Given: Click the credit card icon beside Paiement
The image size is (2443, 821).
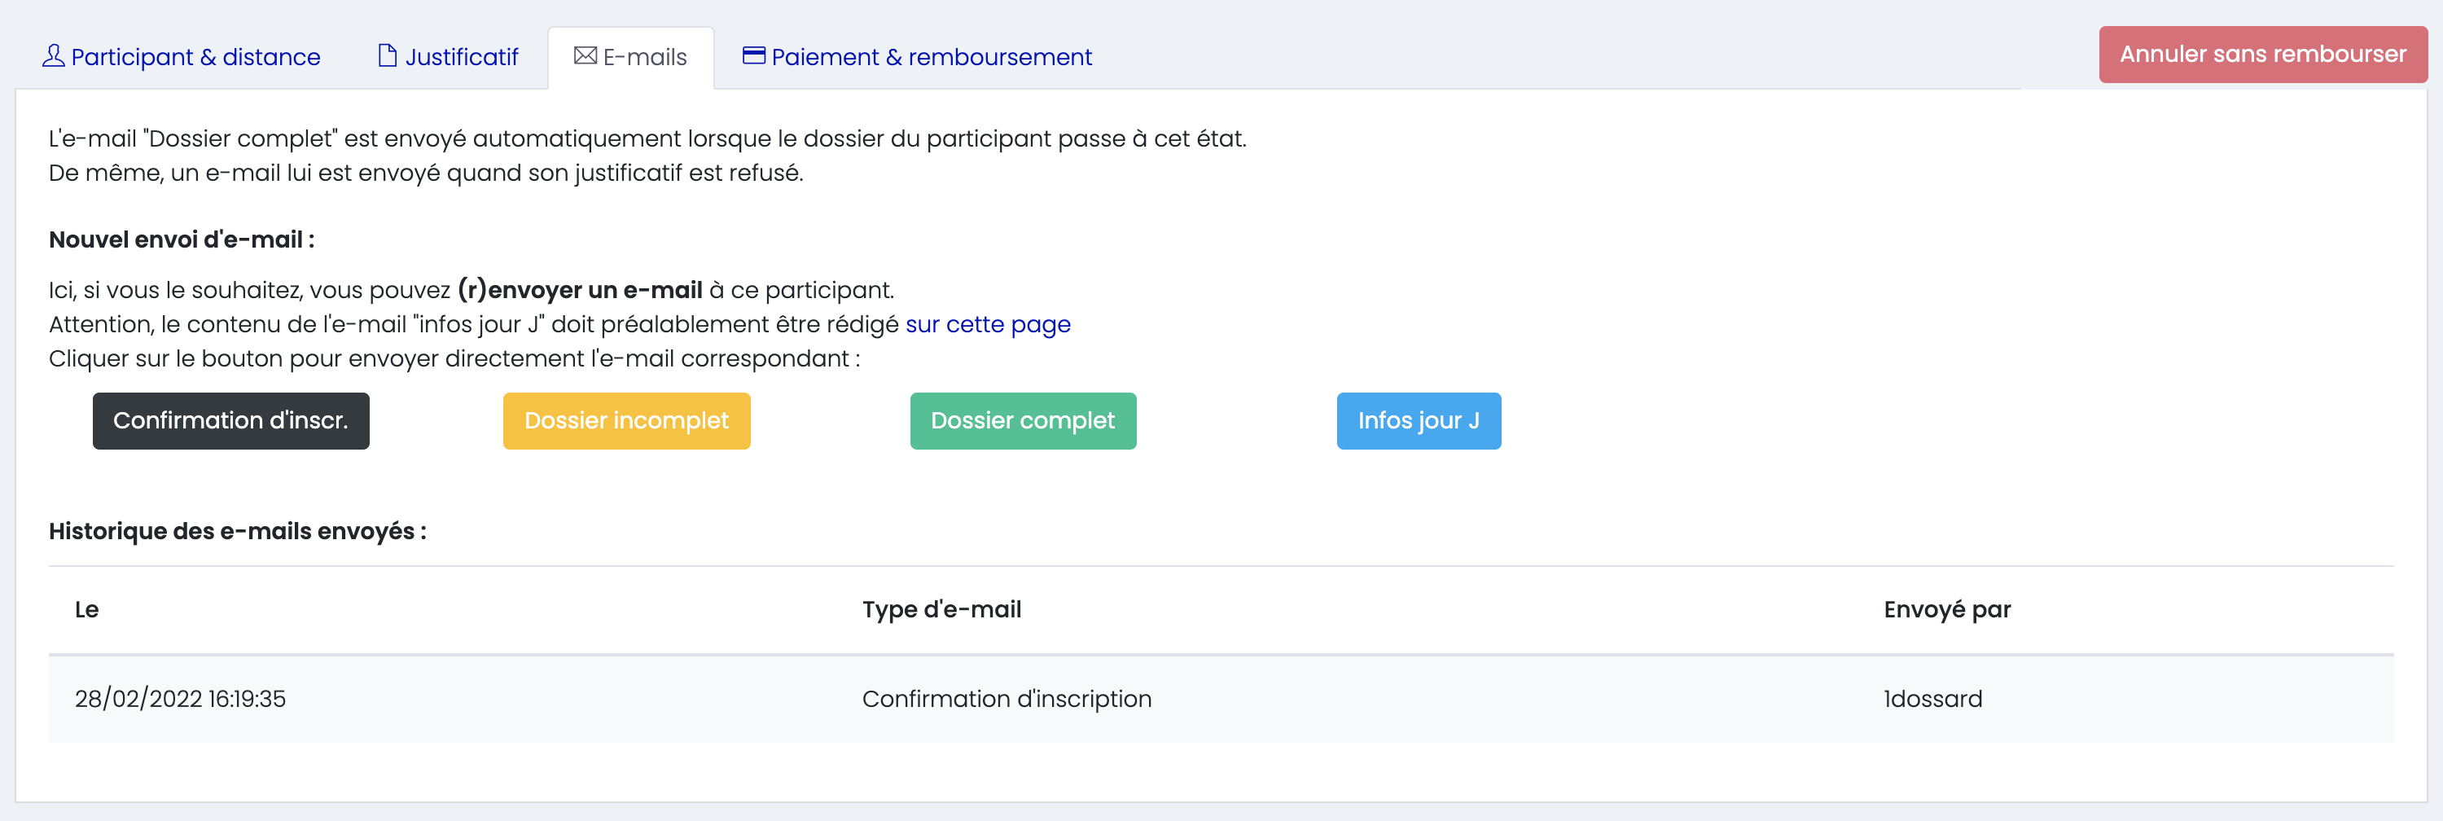Looking at the screenshot, I should (x=753, y=56).
